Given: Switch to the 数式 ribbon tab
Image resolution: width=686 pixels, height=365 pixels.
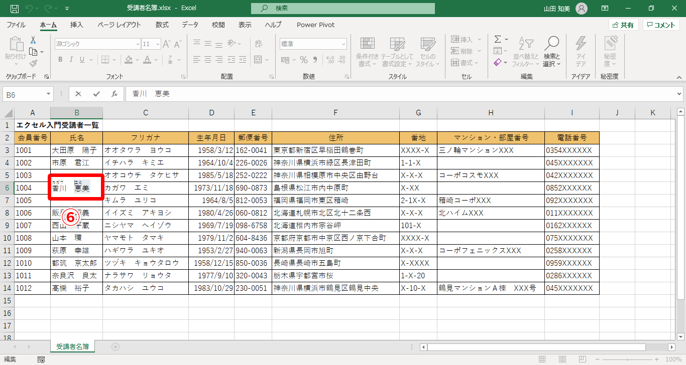Looking at the screenshot, I should [162, 25].
